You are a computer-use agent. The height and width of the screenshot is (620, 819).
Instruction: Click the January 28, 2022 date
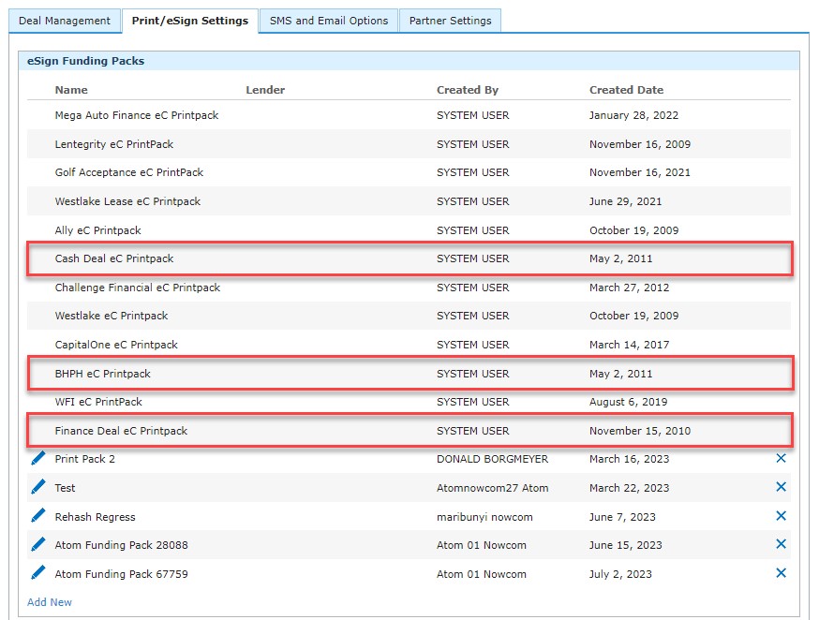click(633, 115)
